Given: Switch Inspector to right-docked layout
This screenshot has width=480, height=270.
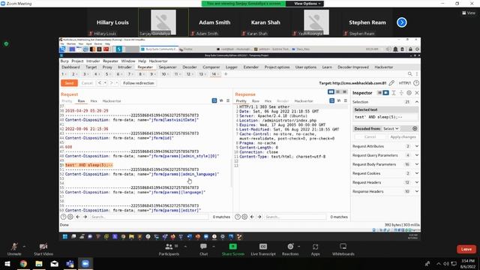Looking at the screenshot, I should point(385,93).
